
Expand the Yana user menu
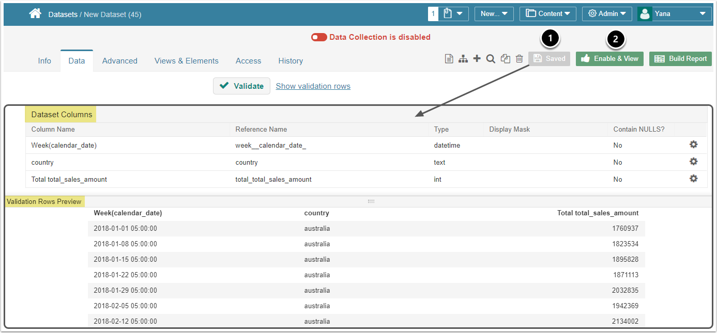coord(674,14)
